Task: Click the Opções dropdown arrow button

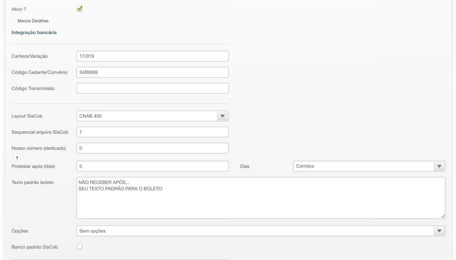Action: [439, 231]
